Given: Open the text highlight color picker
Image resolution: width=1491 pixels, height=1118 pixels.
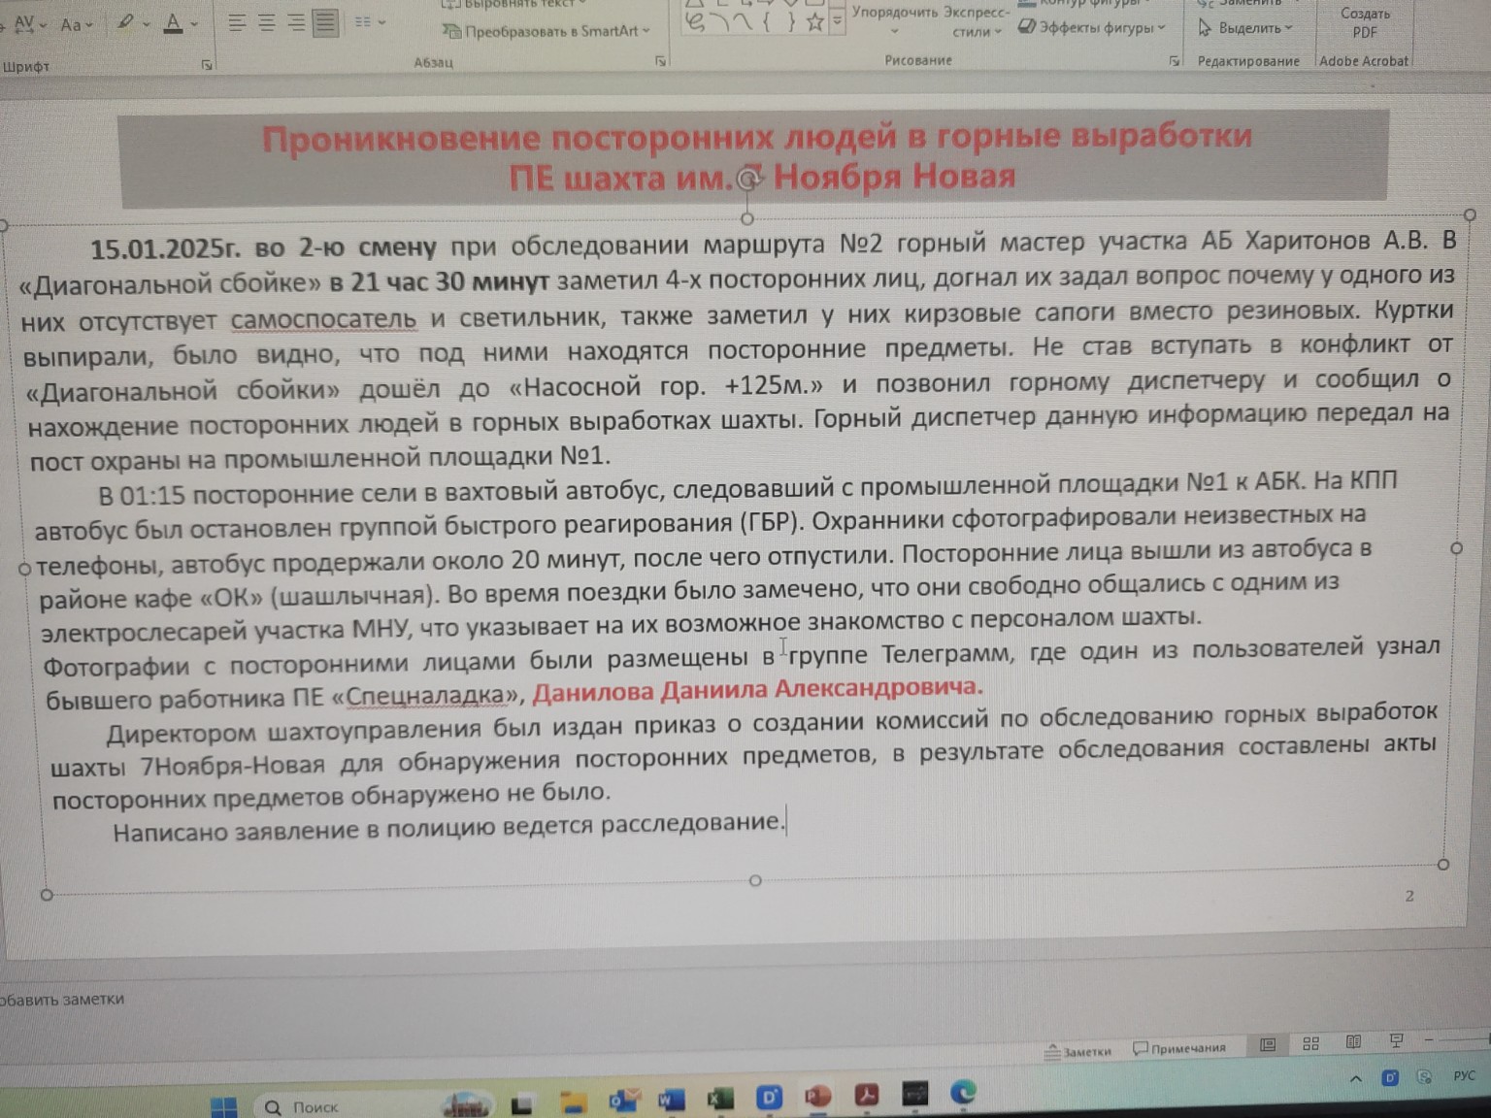Looking at the screenshot, I should pos(146,22).
